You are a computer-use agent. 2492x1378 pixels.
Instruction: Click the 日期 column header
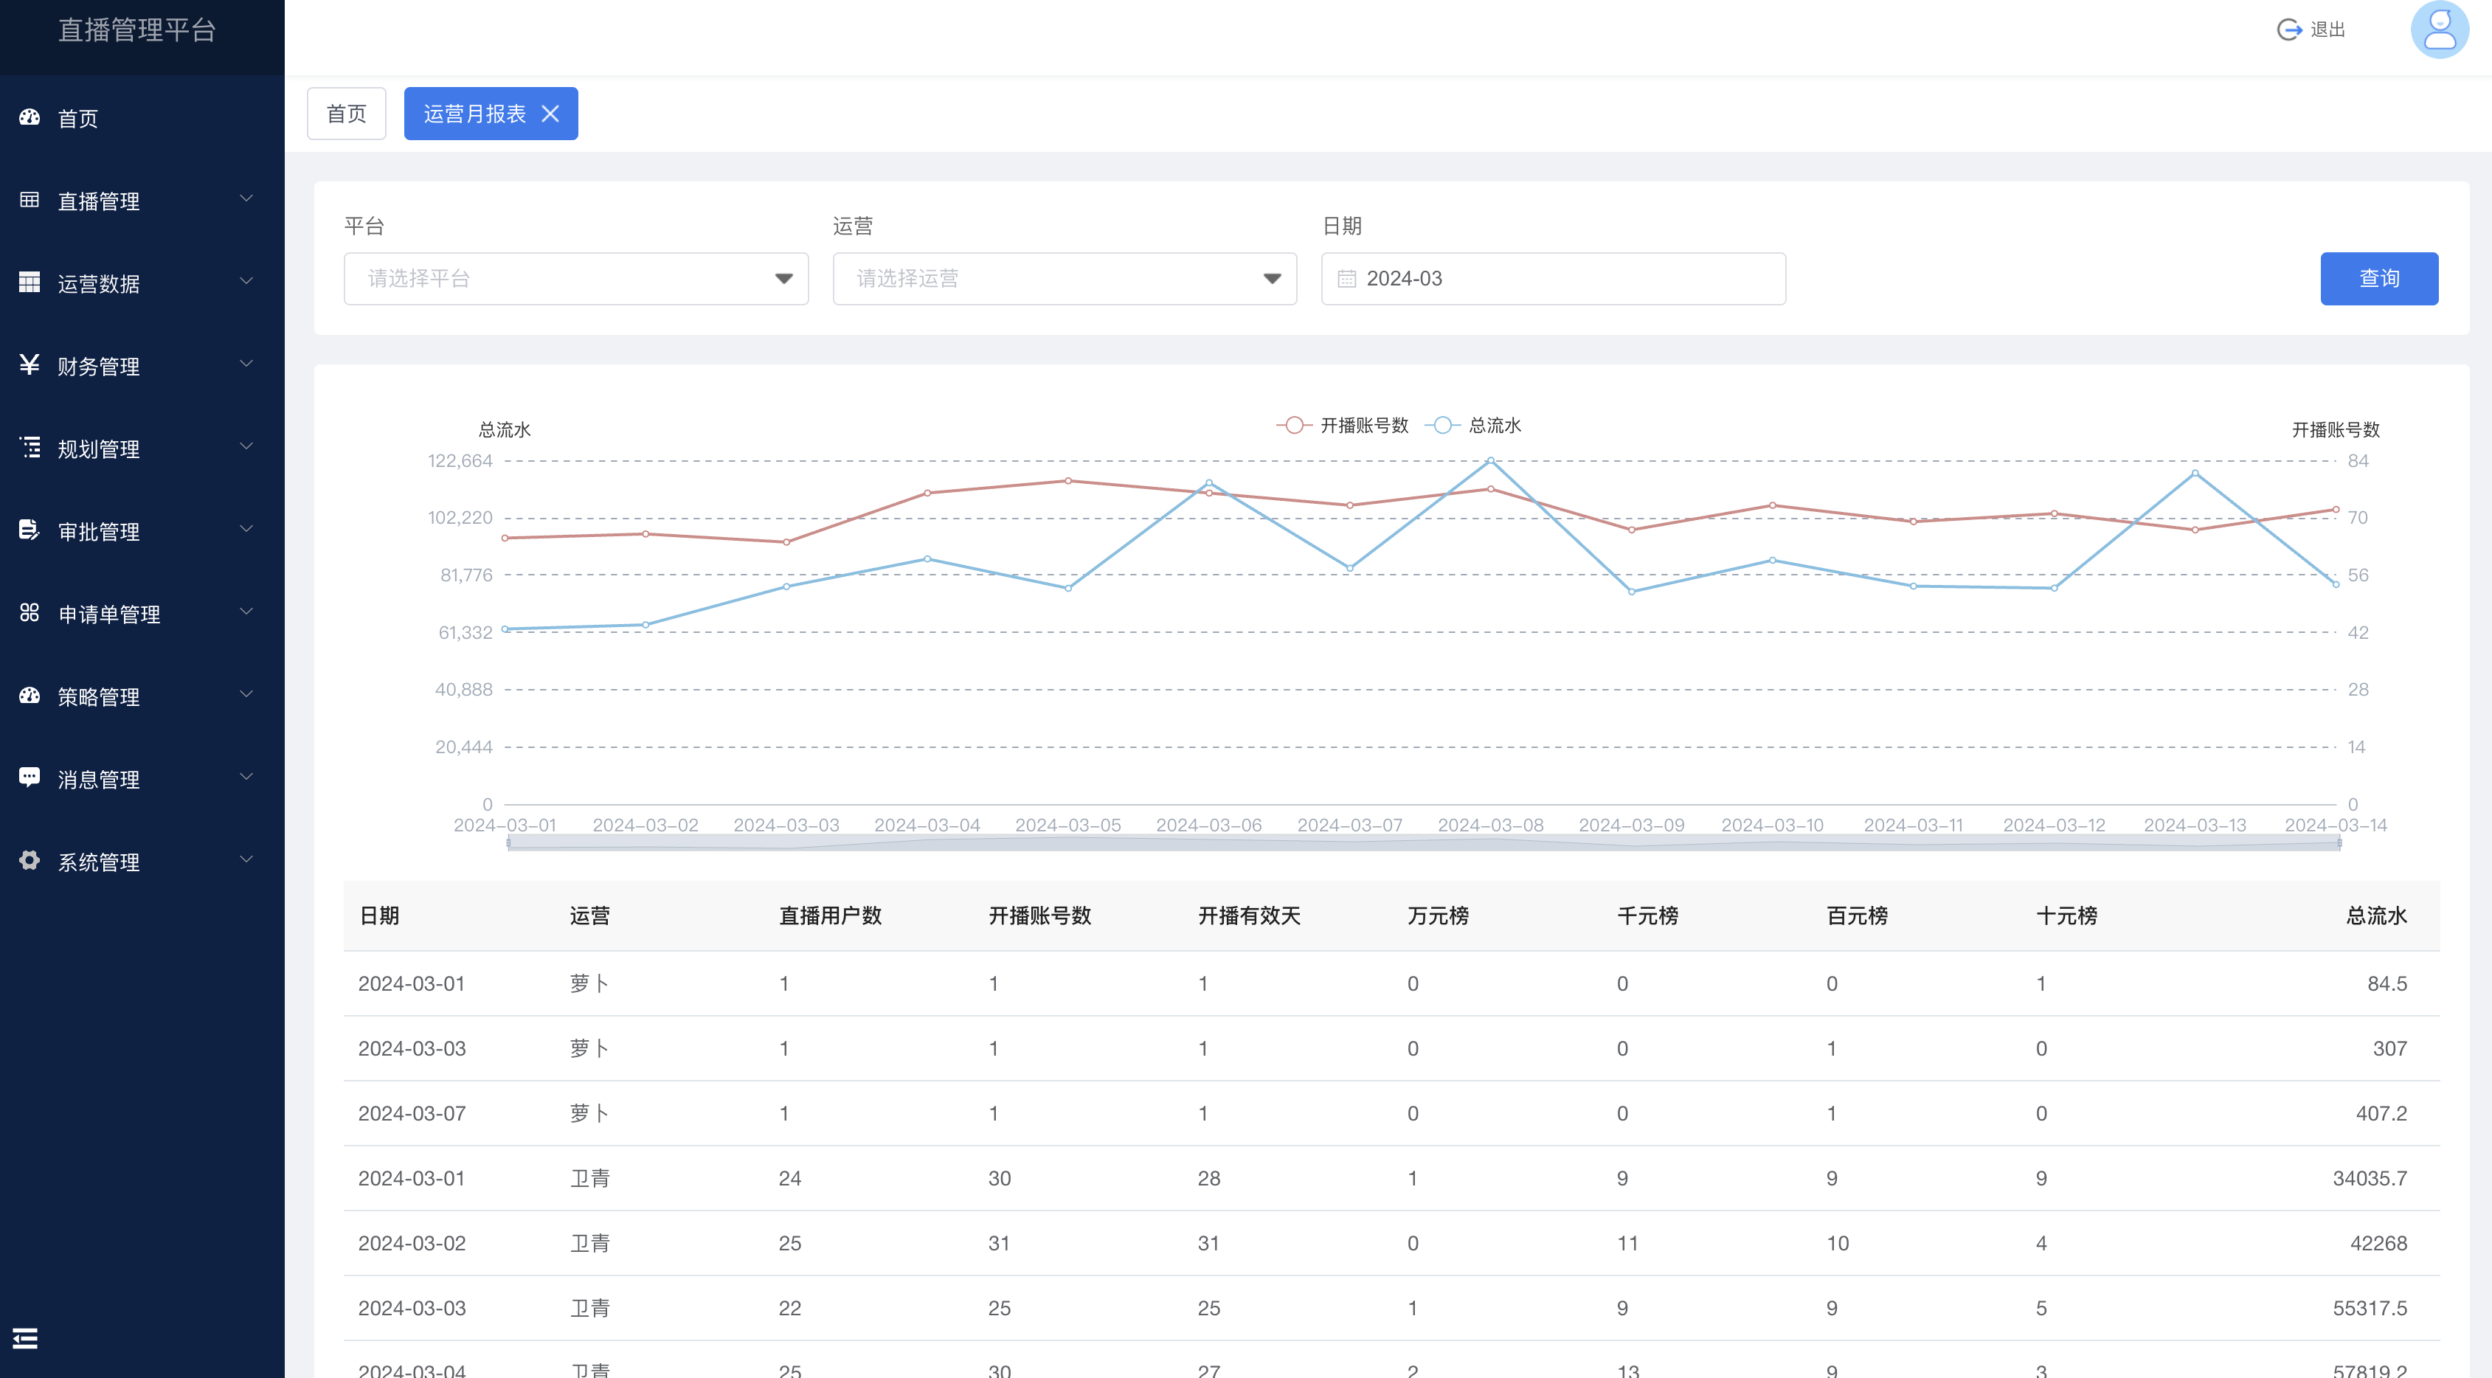(379, 915)
